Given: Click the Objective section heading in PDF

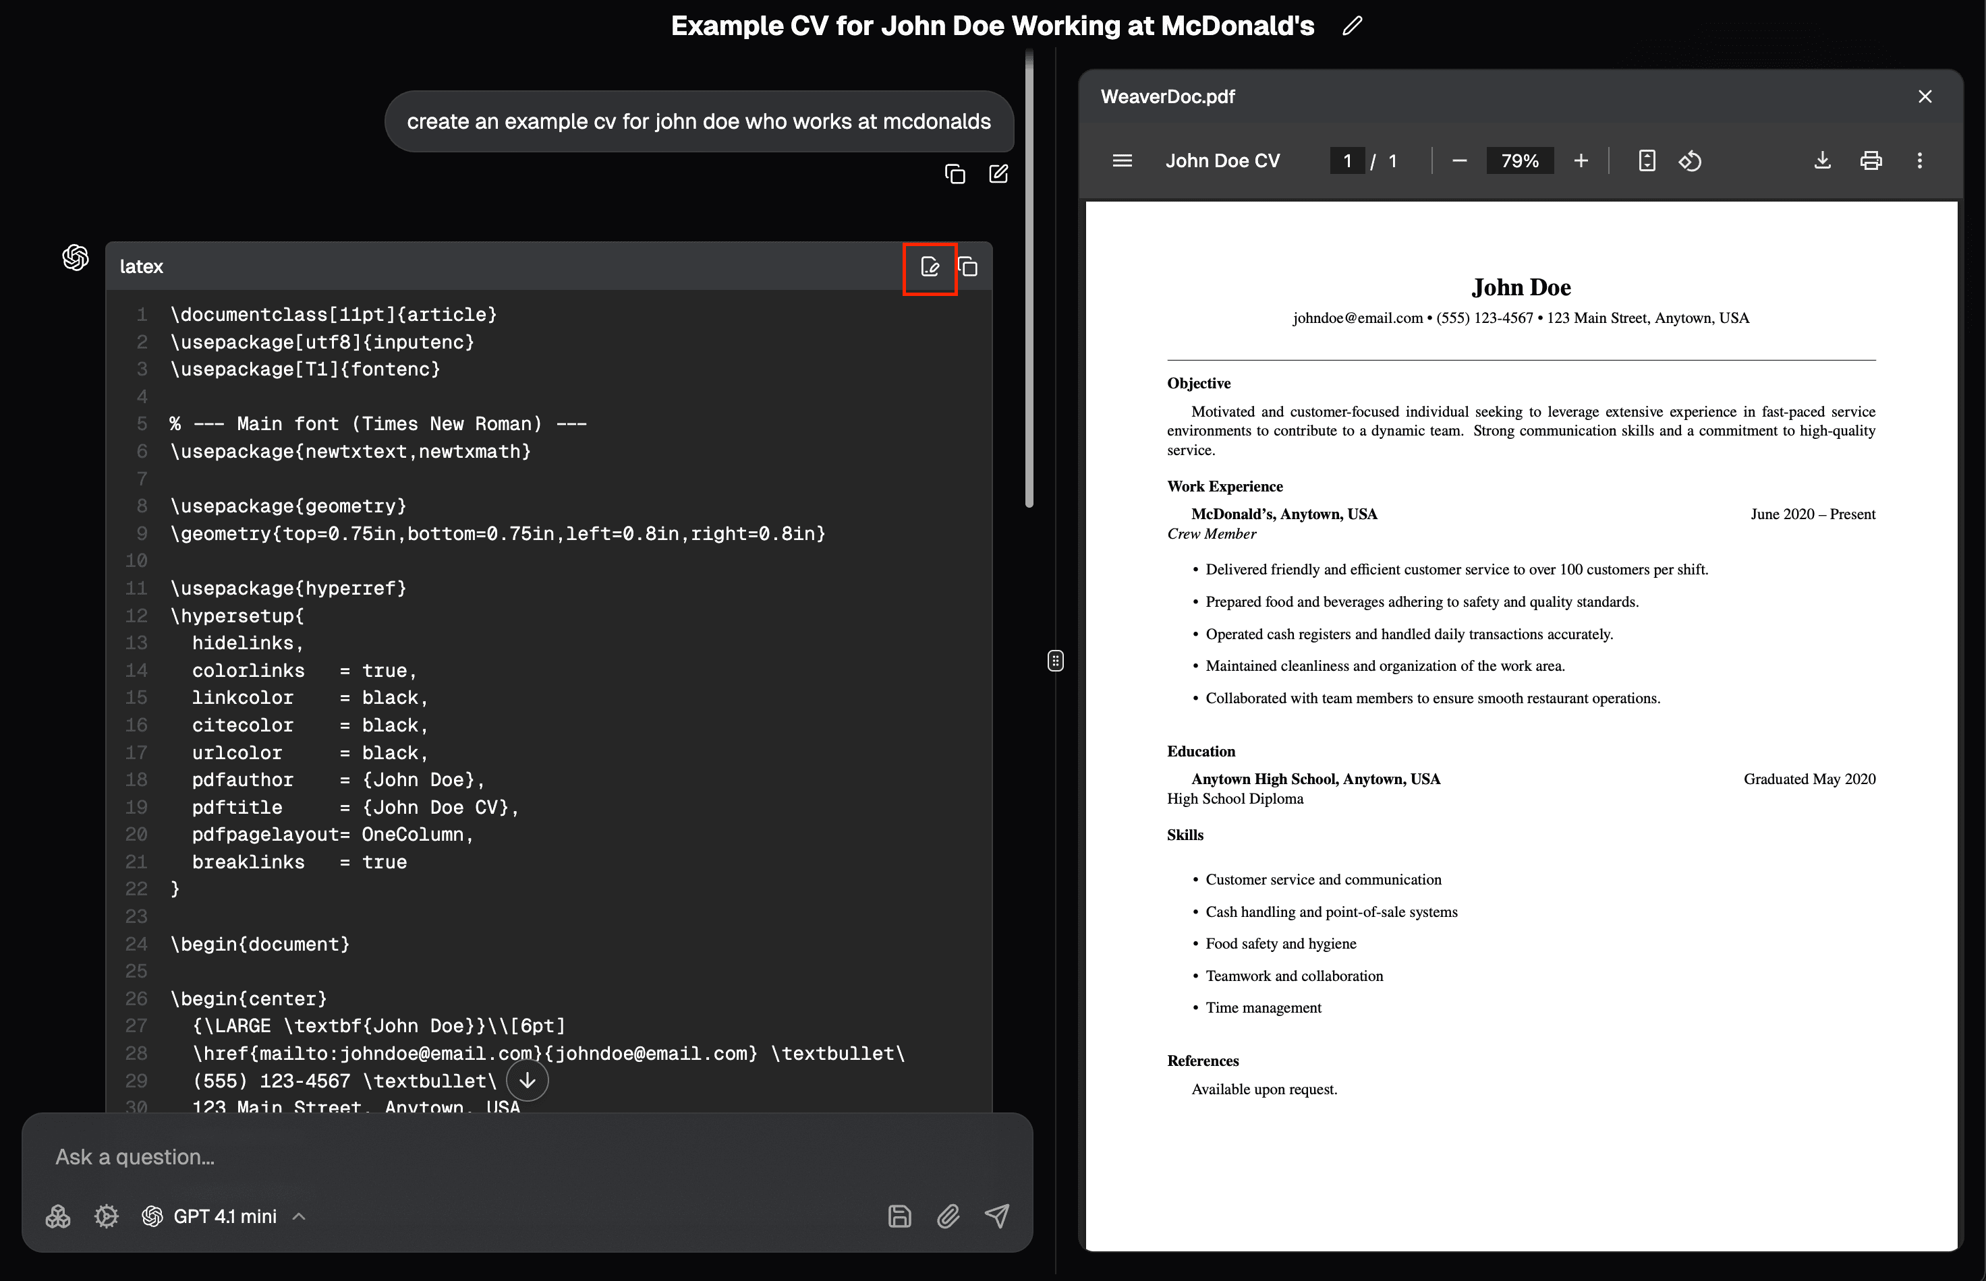Looking at the screenshot, I should tap(1199, 384).
